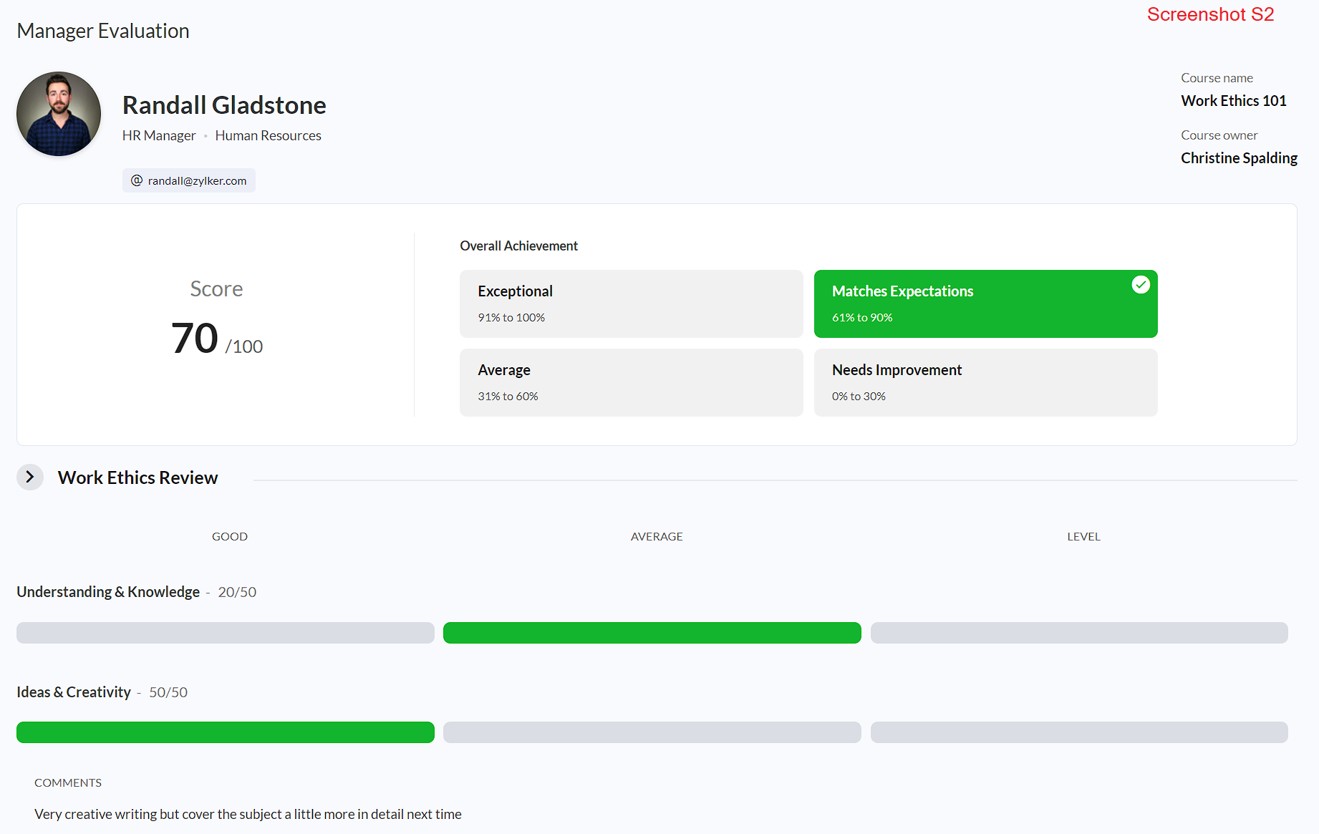This screenshot has width=1319, height=834.
Task: Select the Needs Improvement achievement card
Action: pos(985,382)
